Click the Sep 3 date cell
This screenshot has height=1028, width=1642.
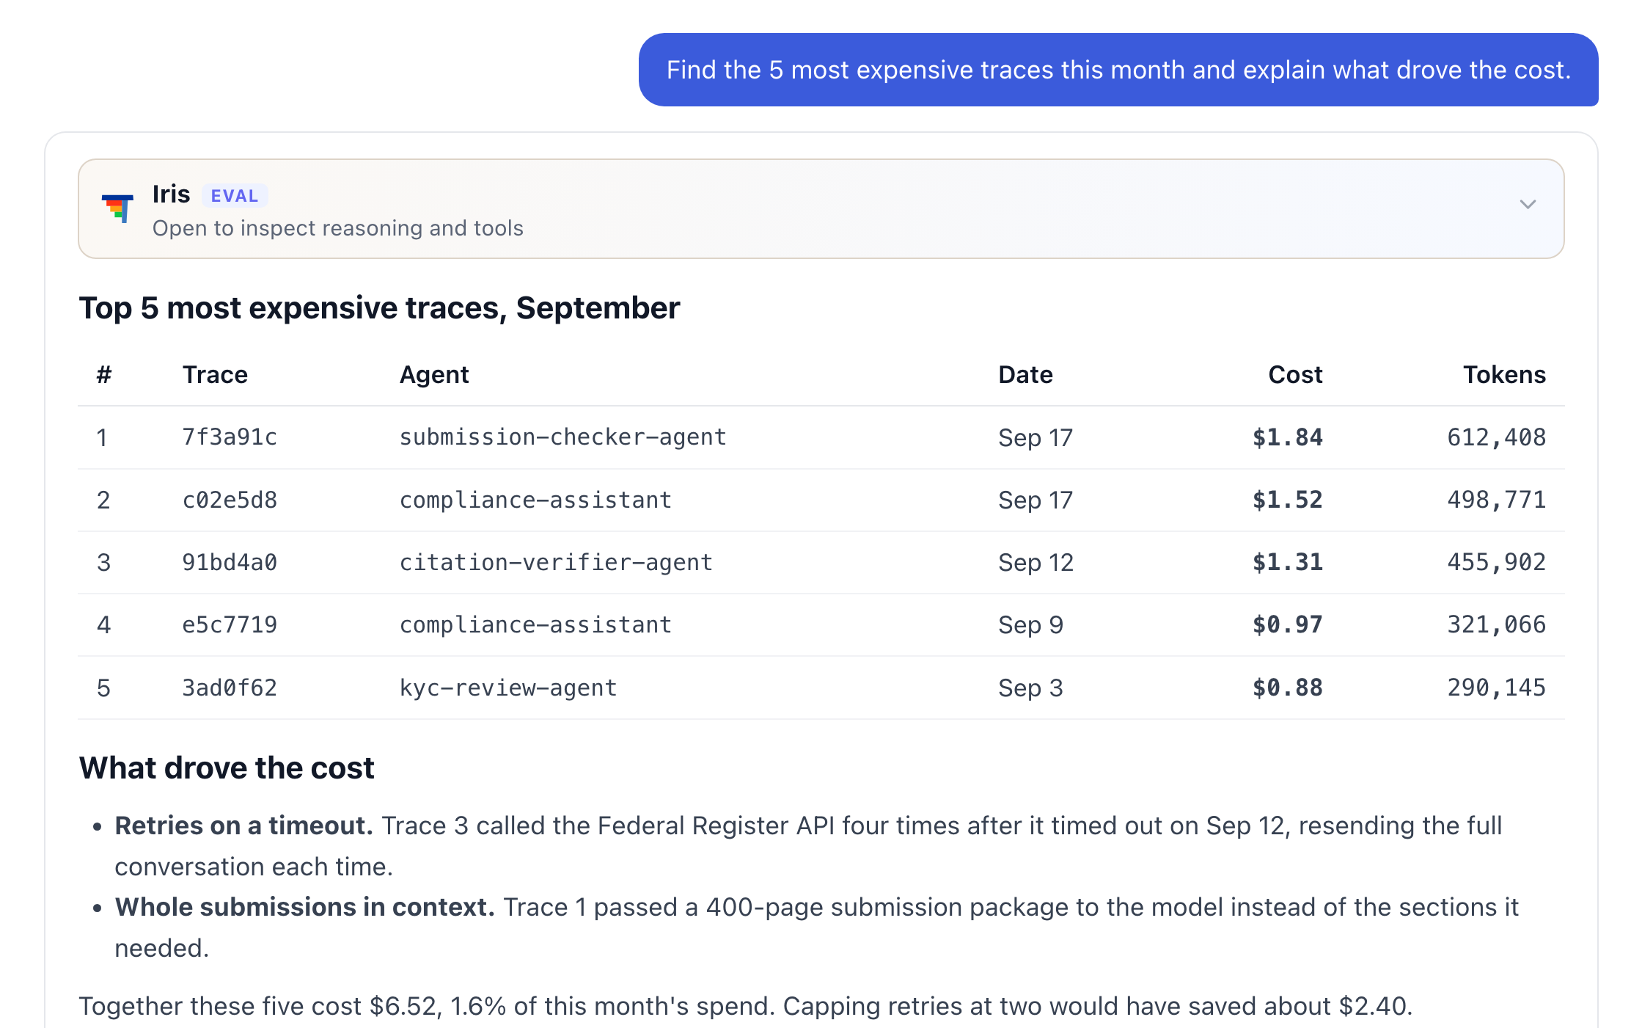[x=1030, y=688]
